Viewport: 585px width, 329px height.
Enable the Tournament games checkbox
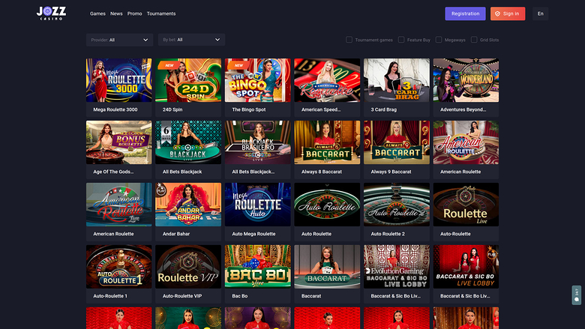(349, 40)
